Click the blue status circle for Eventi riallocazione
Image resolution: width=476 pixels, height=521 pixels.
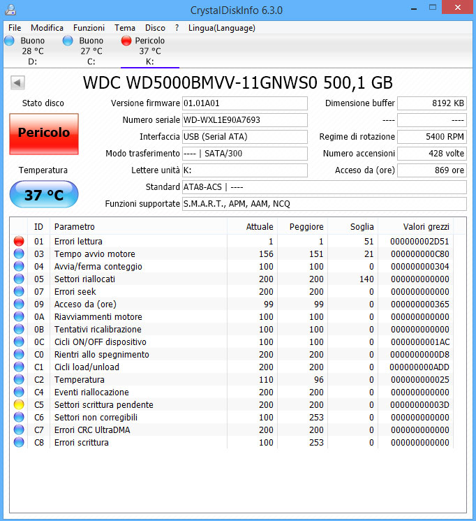(19, 392)
